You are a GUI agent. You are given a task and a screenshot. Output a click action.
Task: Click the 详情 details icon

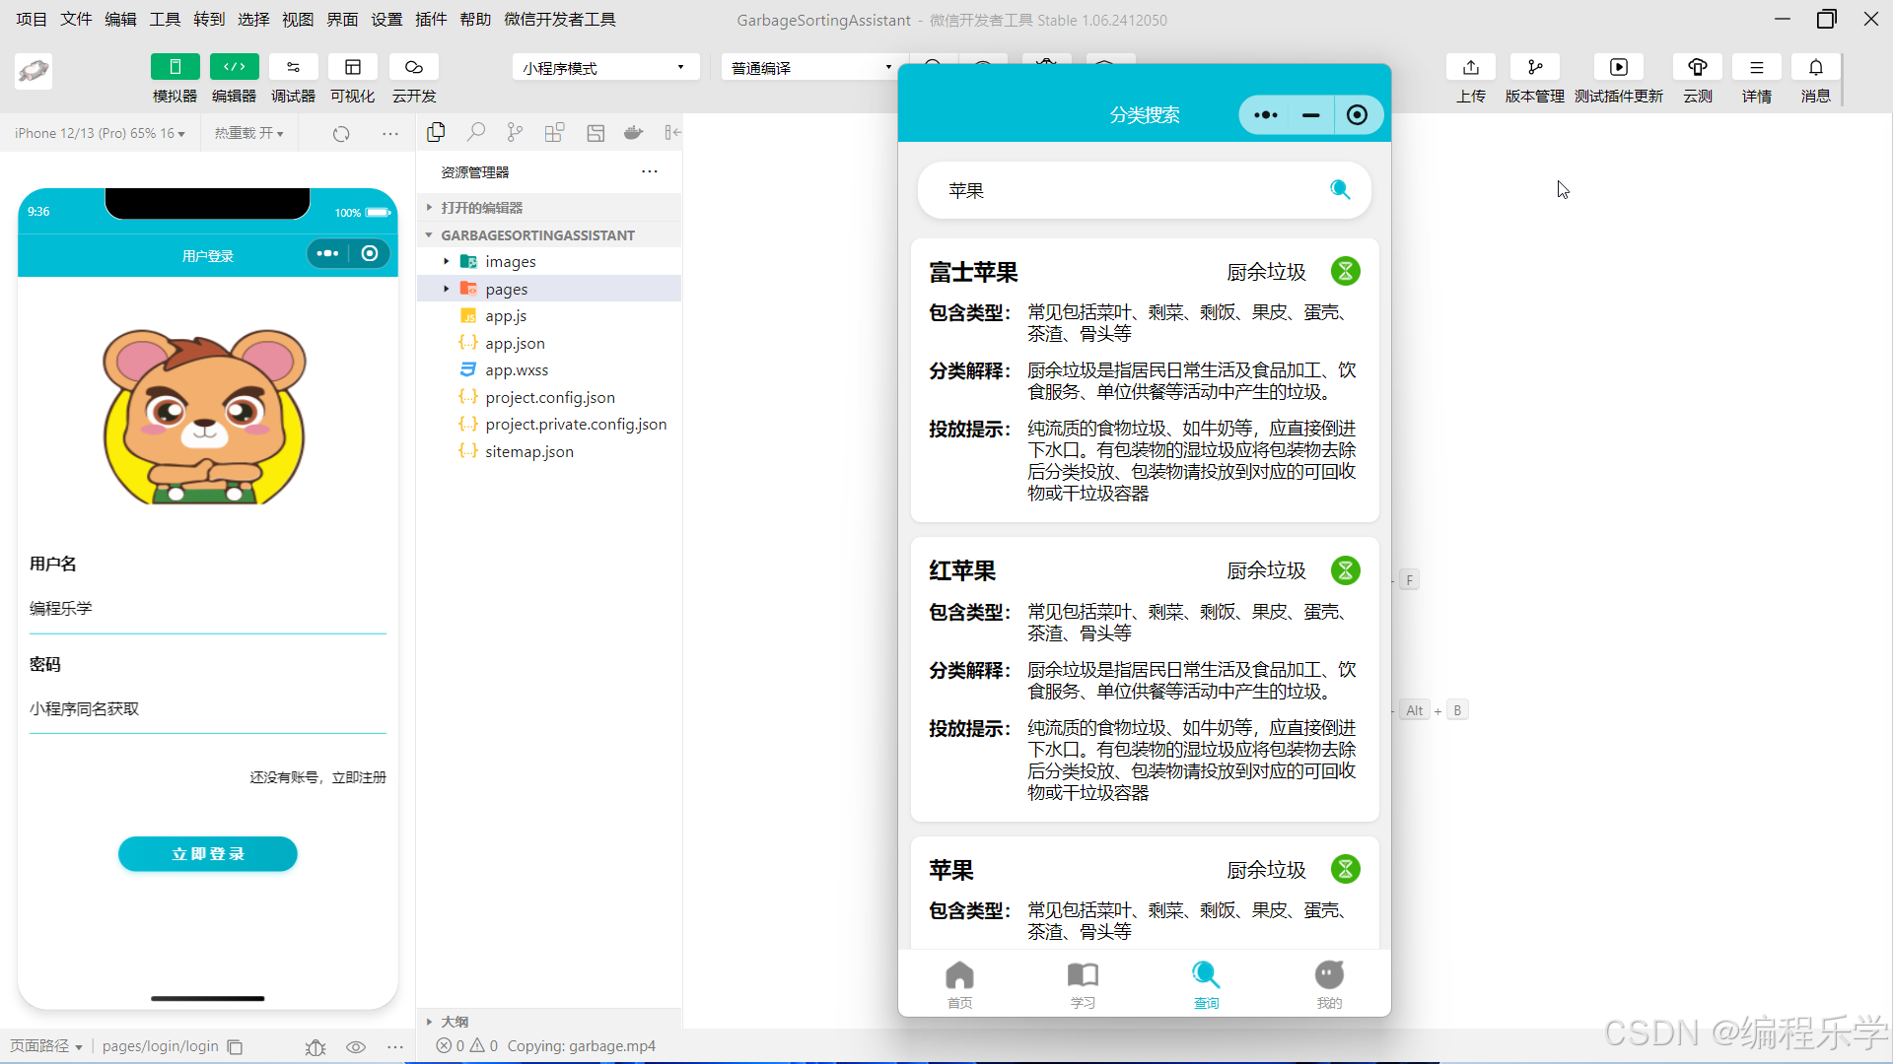click(x=1756, y=67)
